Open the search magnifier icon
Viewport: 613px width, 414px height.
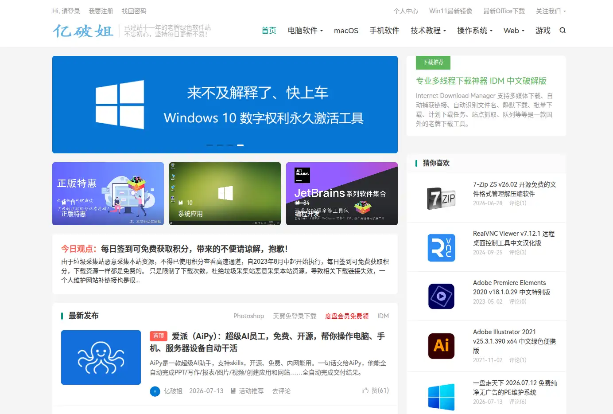tap(563, 31)
